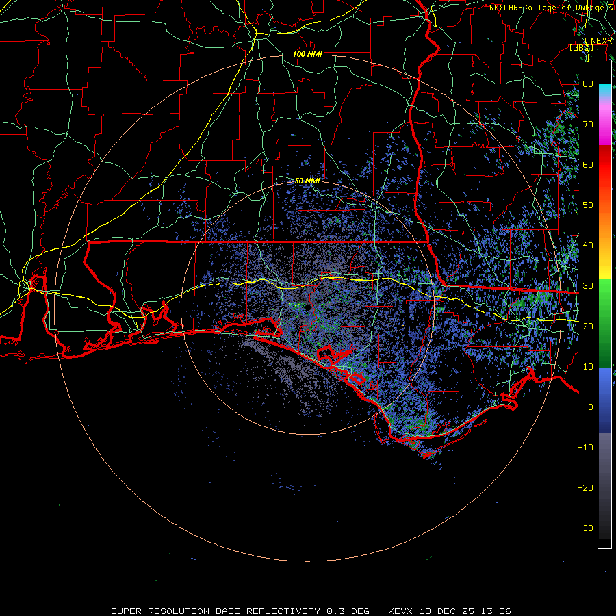The height and width of the screenshot is (616, 616).
Task: Click the 20 value on the dBZ scale
Action: click(x=588, y=326)
